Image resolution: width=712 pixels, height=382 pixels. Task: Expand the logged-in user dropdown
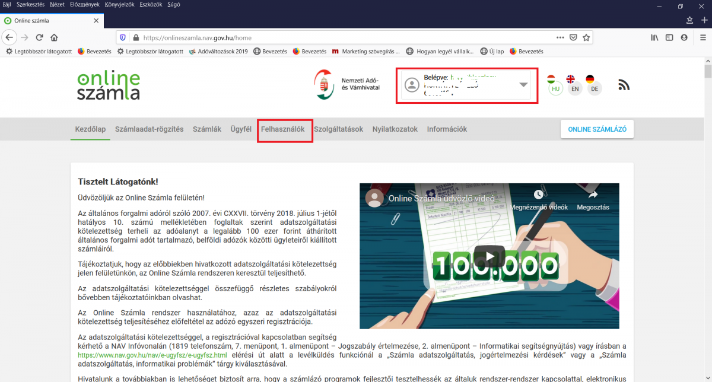(x=523, y=85)
